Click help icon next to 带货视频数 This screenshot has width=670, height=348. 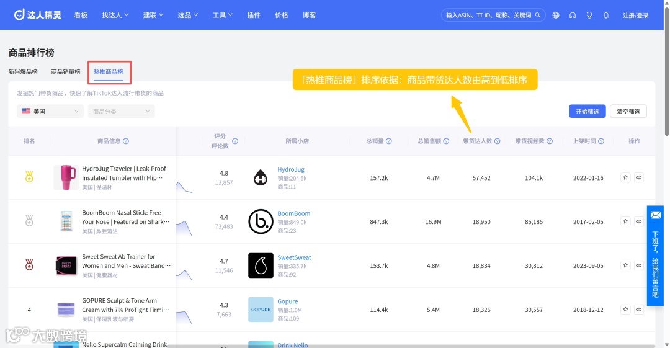click(550, 141)
